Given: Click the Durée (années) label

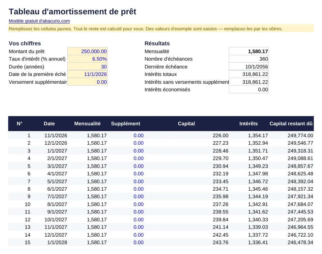Looking at the screenshot, I should point(27,67).
